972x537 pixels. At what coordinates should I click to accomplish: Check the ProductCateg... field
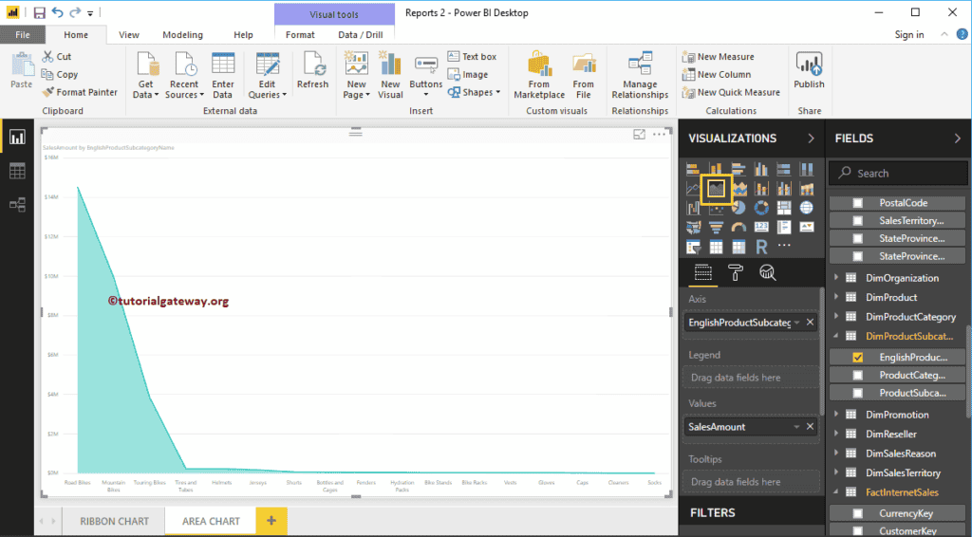coord(858,375)
